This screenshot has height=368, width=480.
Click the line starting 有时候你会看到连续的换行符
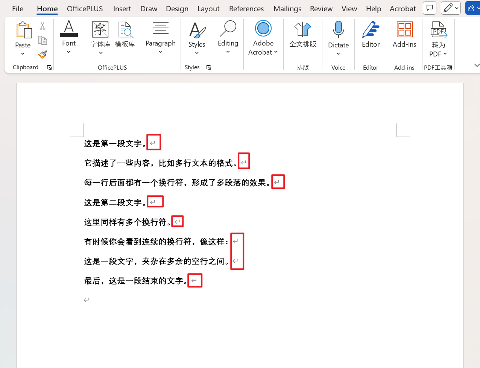(x=156, y=242)
